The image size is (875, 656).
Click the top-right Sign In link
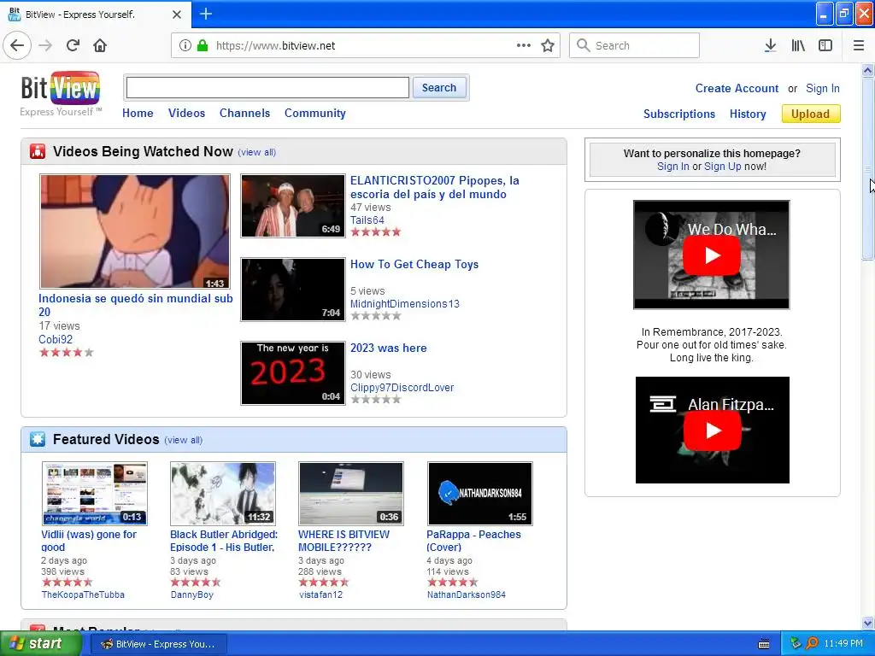823,88
